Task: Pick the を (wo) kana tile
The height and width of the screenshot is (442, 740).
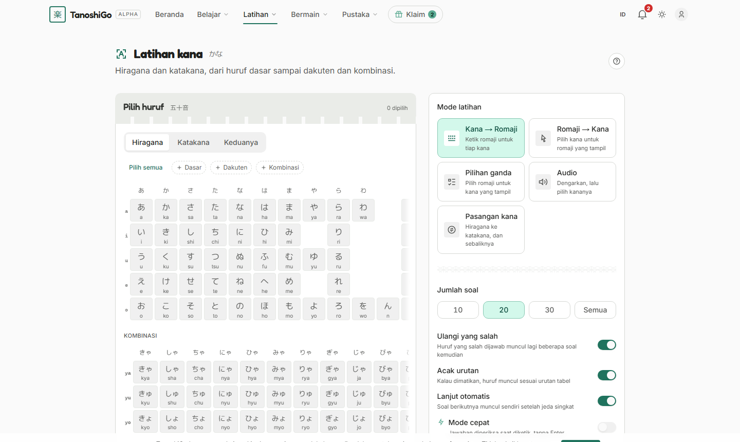Action: (363, 309)
